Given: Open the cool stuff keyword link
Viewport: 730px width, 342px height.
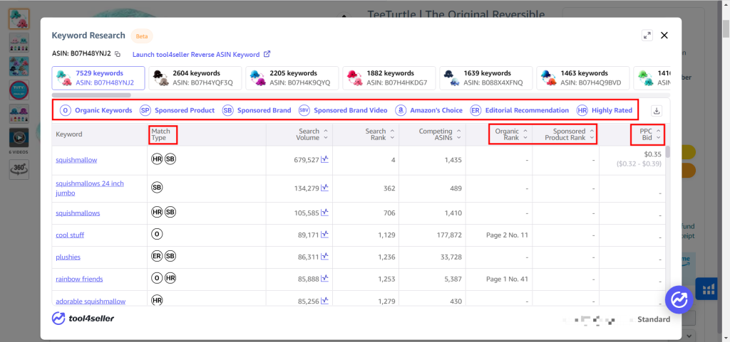Looking at the screenshot, I should coord(70,235).
